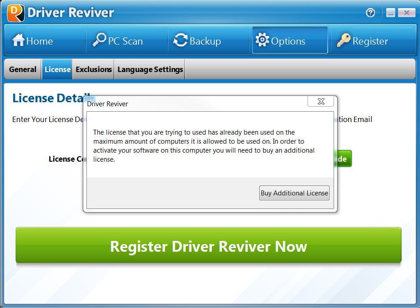Screen dimensions: 420x308
Task: Click the key icon for Register
Action: (343, 40)
